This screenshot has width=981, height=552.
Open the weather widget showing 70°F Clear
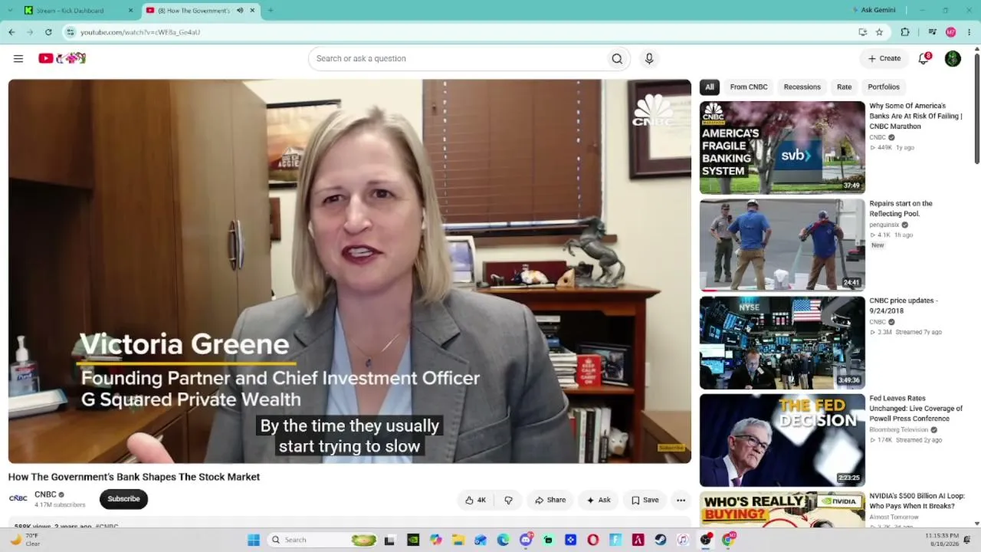click(x=25, y=540)
